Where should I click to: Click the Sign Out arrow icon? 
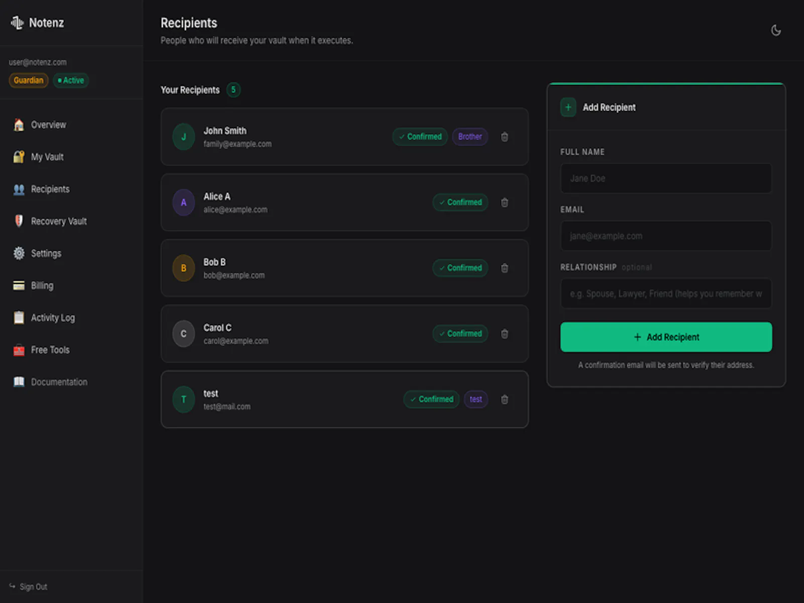click(12, 586)
